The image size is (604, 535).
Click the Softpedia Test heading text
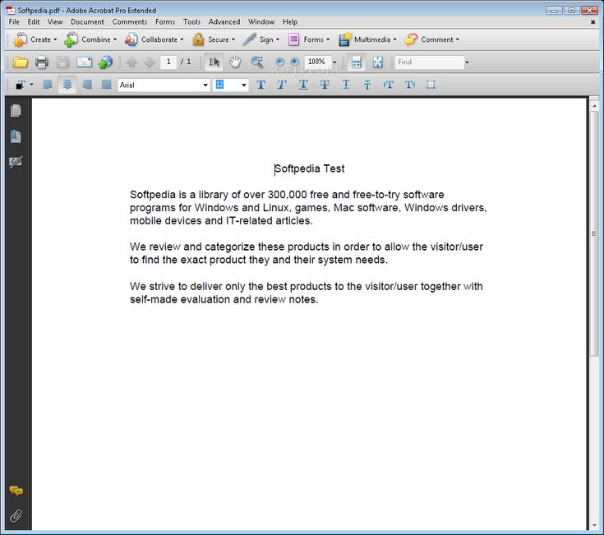(309, 168)
